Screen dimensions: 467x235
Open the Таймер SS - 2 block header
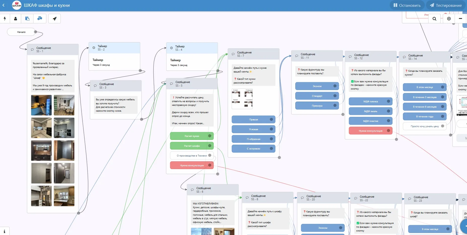coord(115,48)
